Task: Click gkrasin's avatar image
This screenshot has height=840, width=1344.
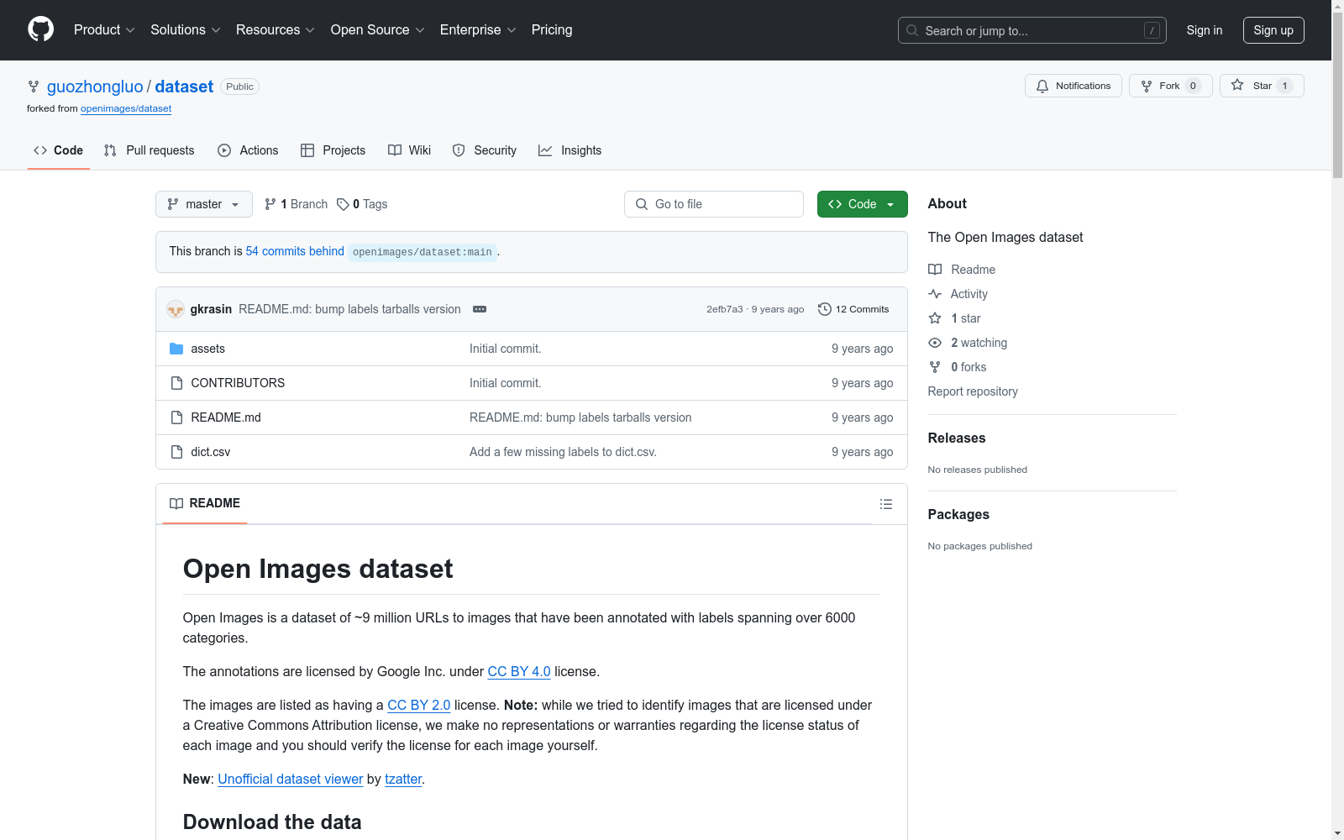Action: [x=176, y=309]
